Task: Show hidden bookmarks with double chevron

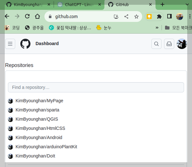Action: tap(157, 28)
